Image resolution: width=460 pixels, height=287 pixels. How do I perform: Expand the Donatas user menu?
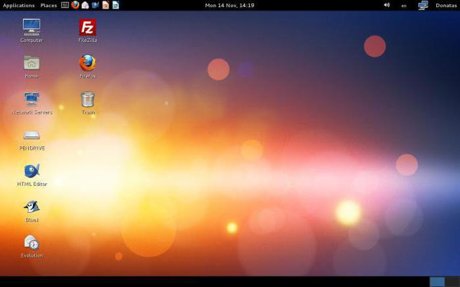[x=446, y=5]
